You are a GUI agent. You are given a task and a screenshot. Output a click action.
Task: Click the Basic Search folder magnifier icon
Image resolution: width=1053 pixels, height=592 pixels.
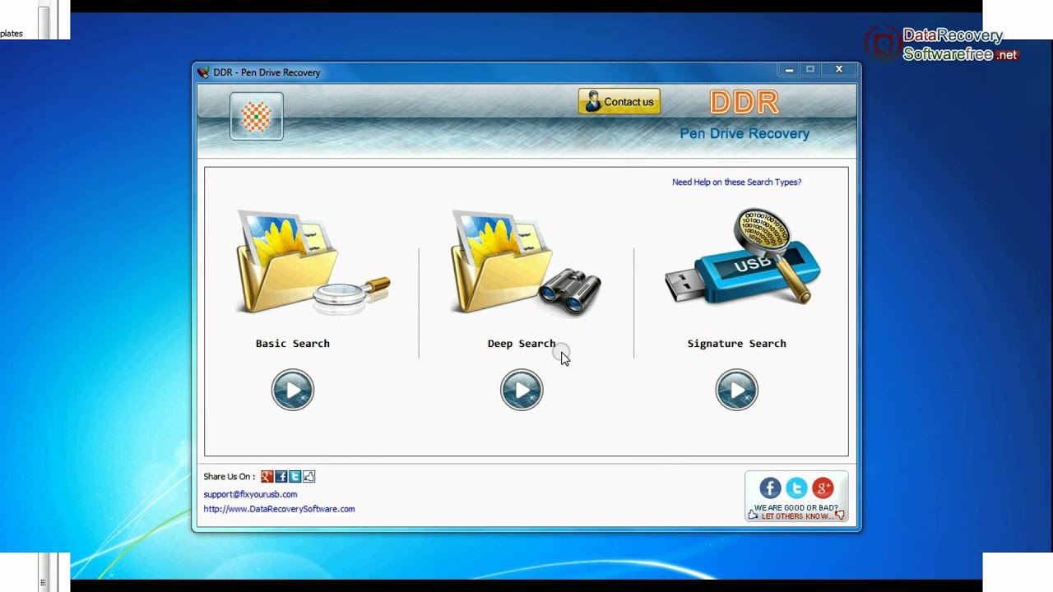click(313, 262)
